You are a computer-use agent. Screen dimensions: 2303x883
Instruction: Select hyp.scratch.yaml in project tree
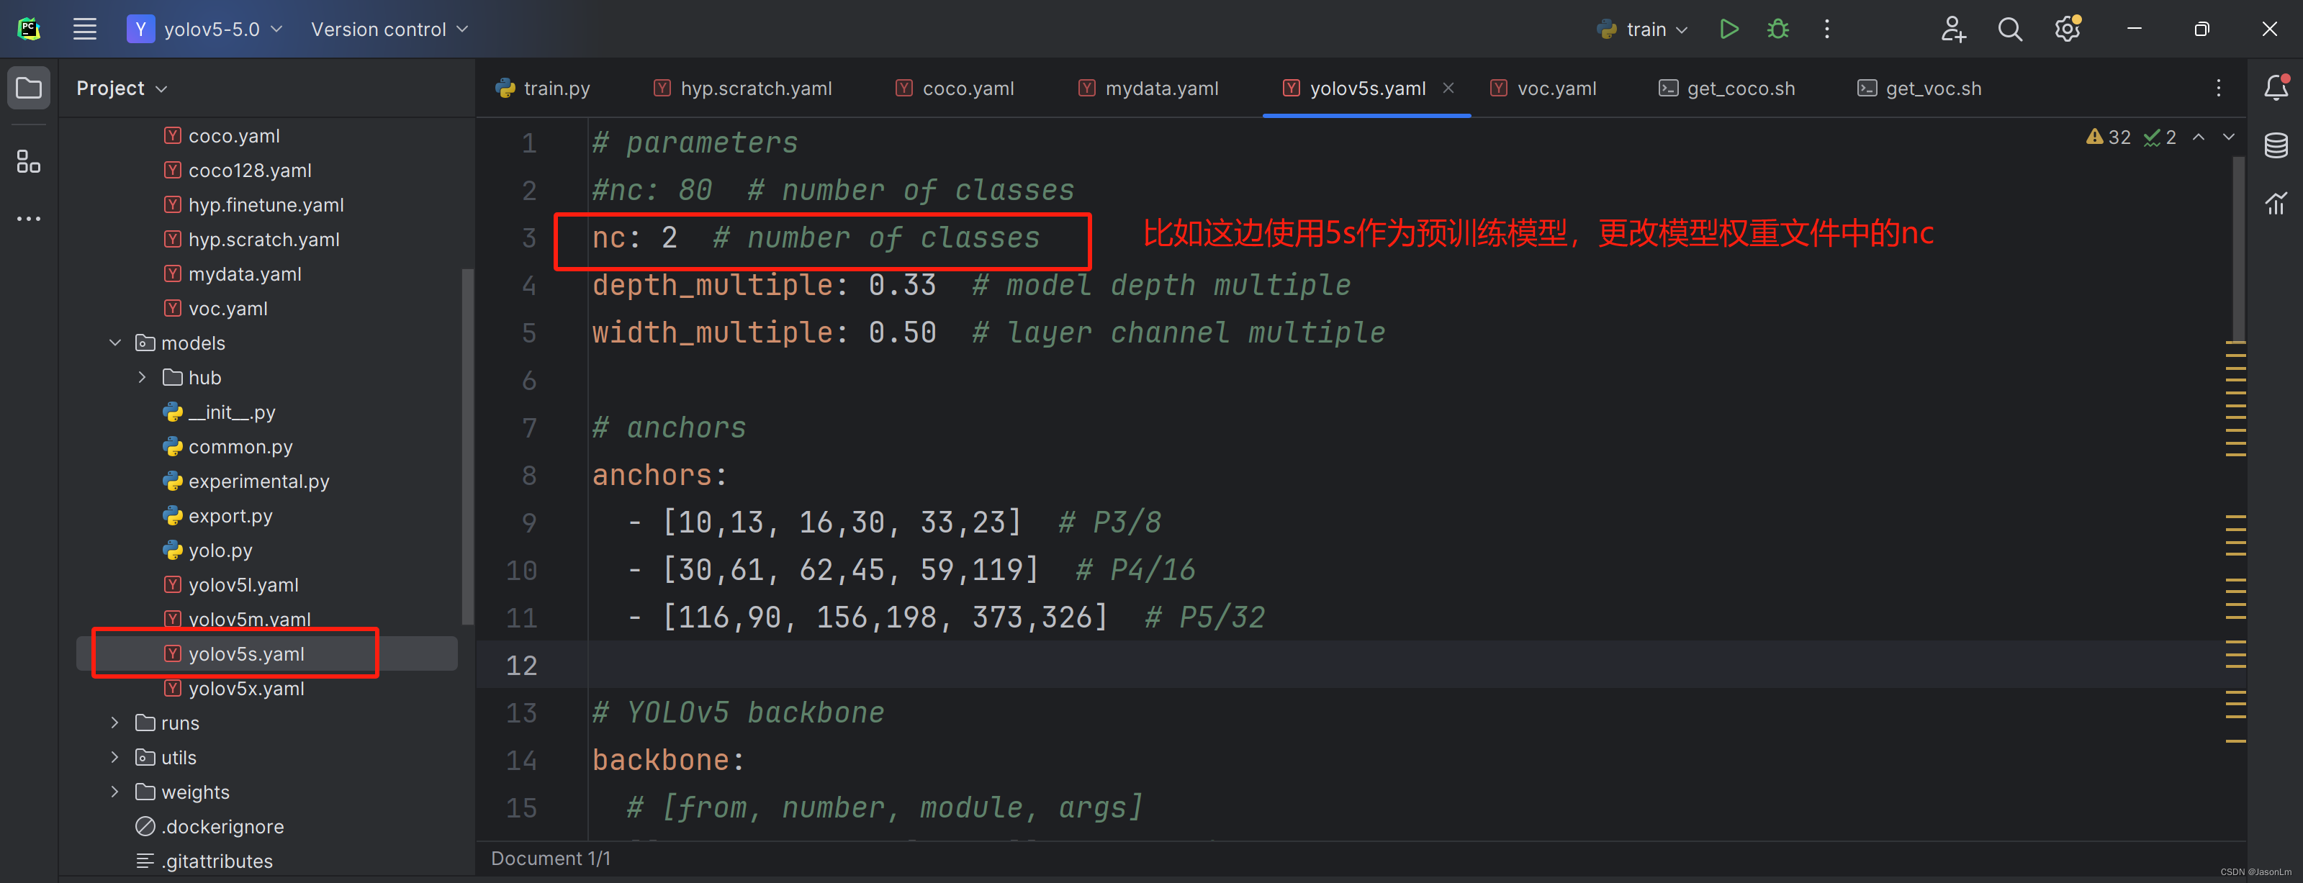263,239
